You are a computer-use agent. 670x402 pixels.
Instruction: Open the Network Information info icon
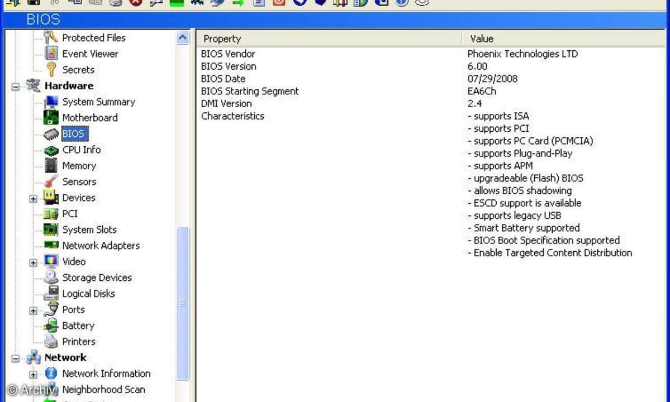point(51,374)
